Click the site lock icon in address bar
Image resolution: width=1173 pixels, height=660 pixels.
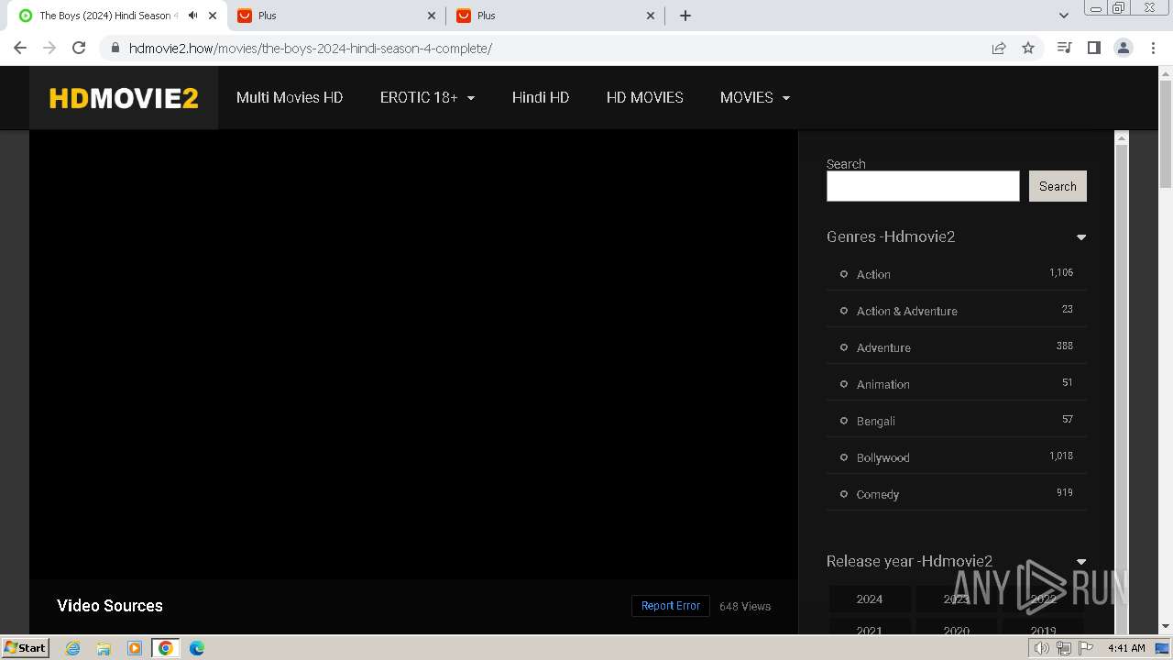point(115,48)
